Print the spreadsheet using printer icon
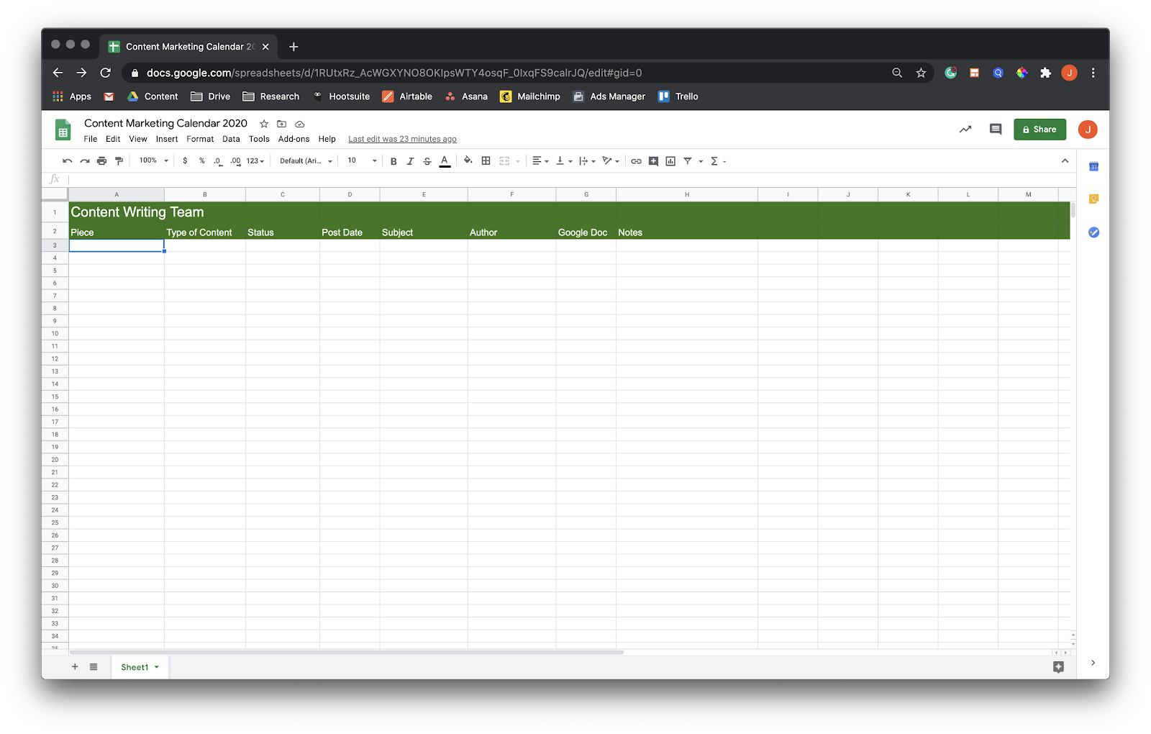 (102, 161)
